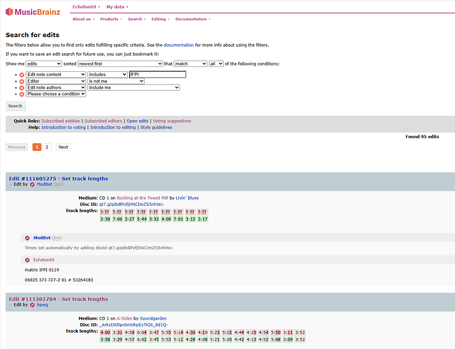Click the Search button
Image resolution: width=455 pixels, height=349 pixels.
(x=15, y=106)
